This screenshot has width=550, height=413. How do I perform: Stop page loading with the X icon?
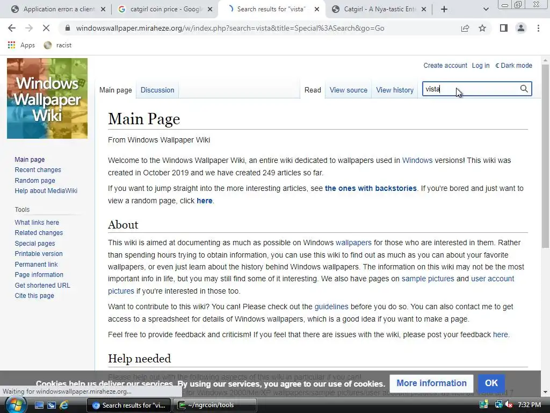[x=46, y=28]
